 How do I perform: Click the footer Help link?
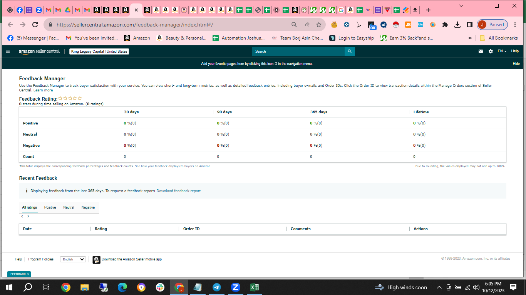coord(18,259)
